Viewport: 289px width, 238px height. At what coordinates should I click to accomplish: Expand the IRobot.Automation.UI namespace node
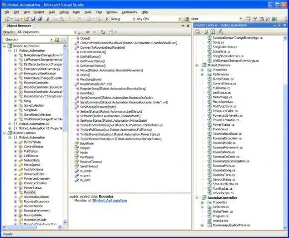click(x=10, y=124)
